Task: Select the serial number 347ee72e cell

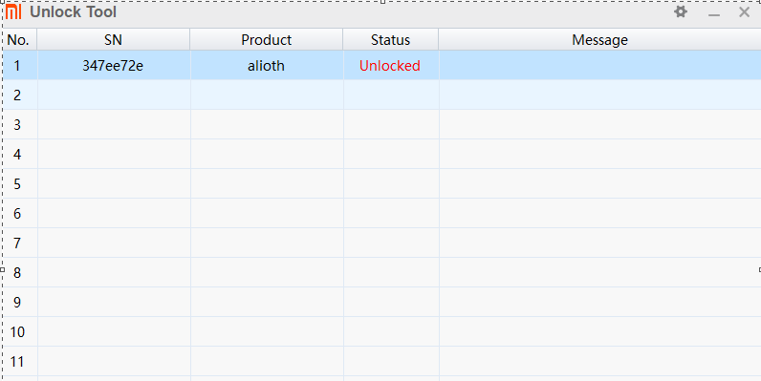Action: 113,66
